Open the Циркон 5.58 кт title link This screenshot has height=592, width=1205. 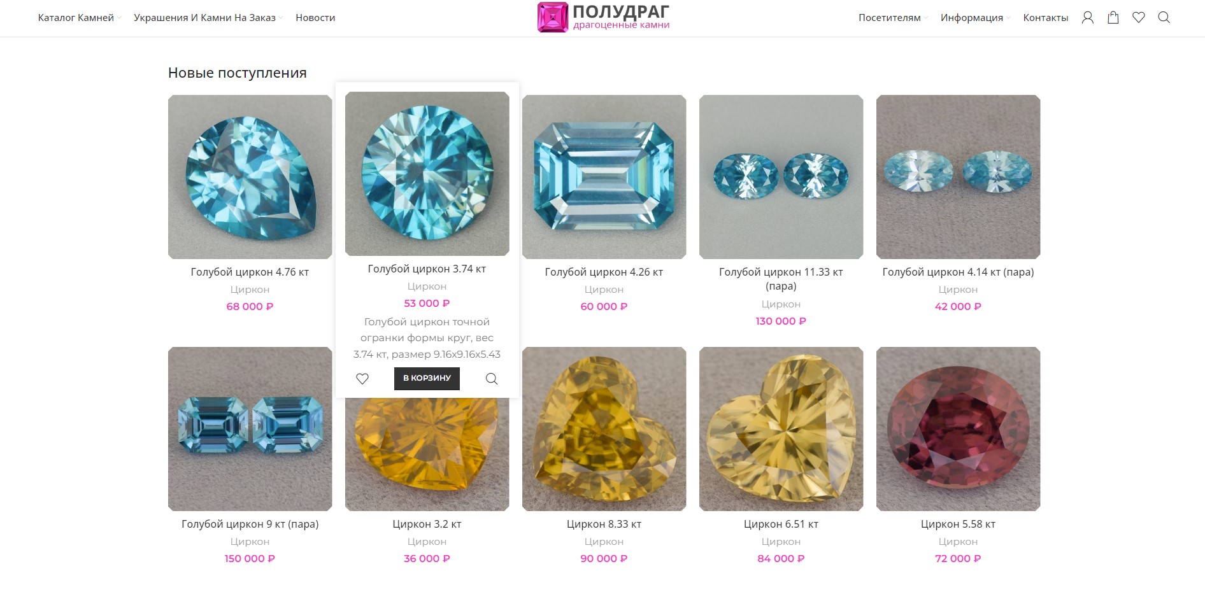pyautogui.click(x=958, y=524)
